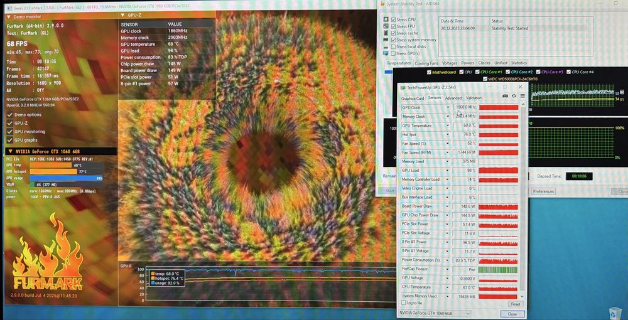
Task: Uncheck Stress system memory option
Action: tap(393, 40)
